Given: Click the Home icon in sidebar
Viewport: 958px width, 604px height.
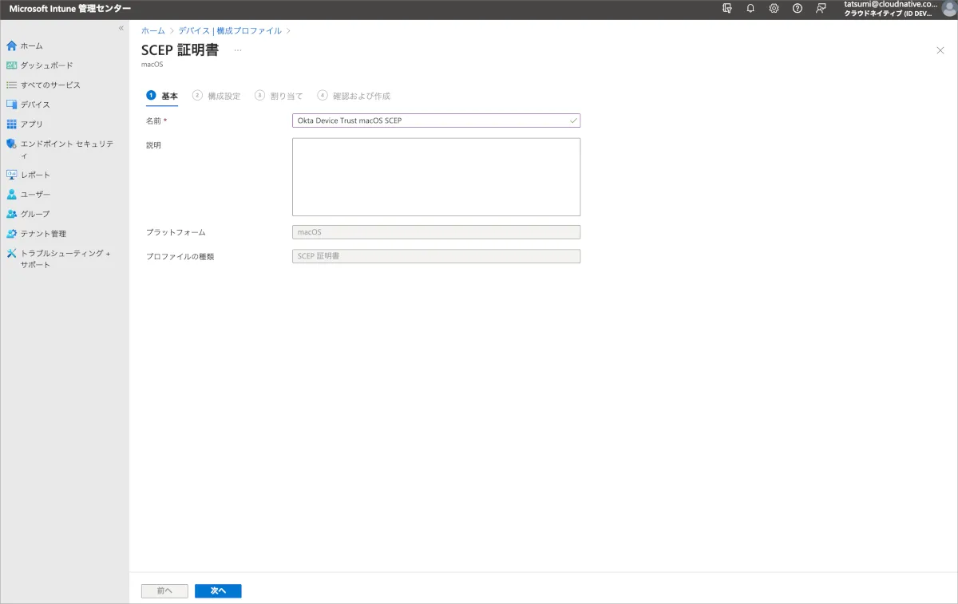Looking at the screenshot, I should (11, 45).
